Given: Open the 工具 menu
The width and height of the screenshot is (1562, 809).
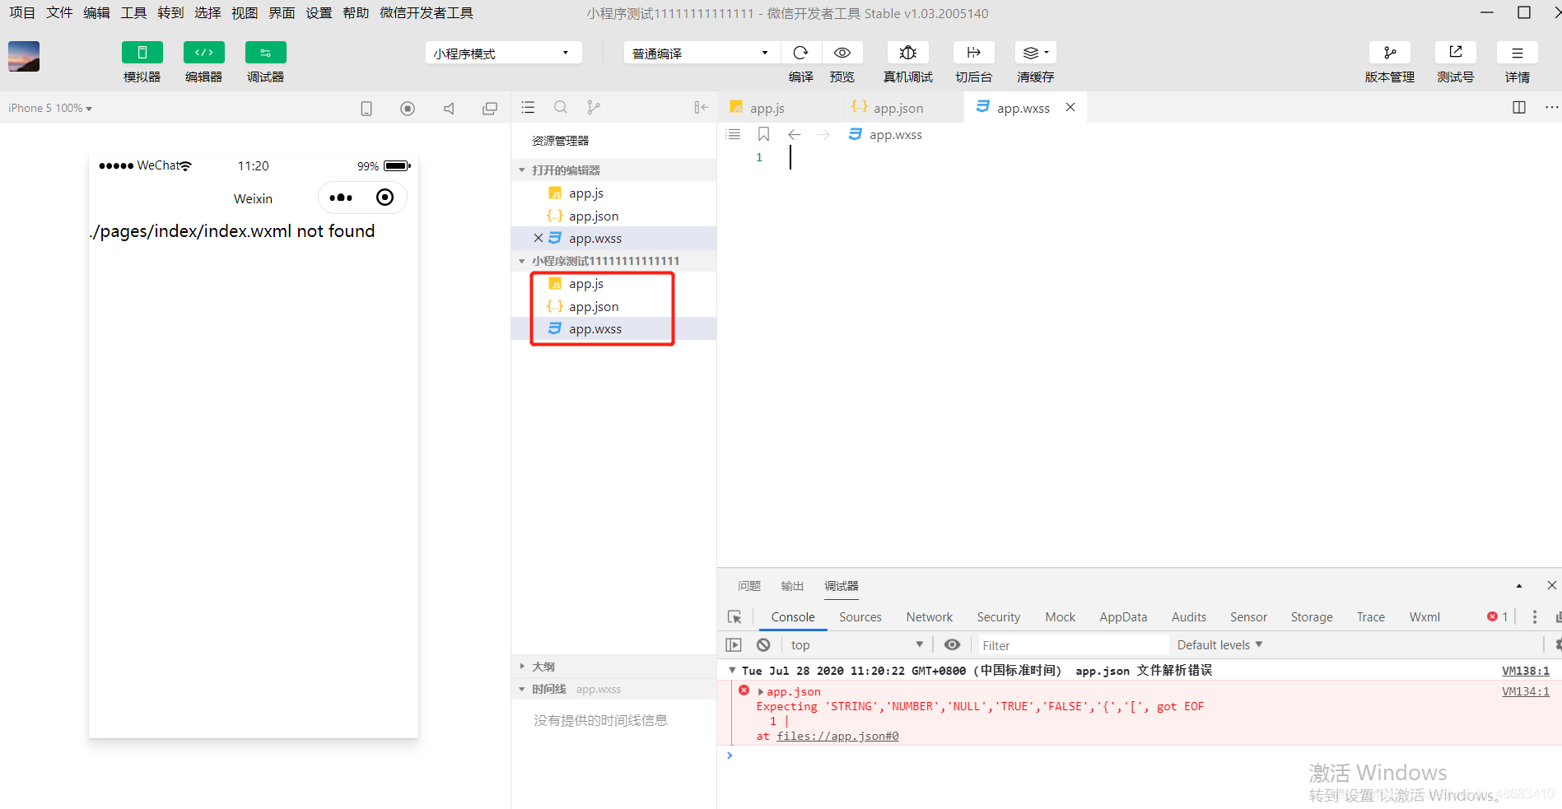Looking at the screenshot, I should (133, 13).
